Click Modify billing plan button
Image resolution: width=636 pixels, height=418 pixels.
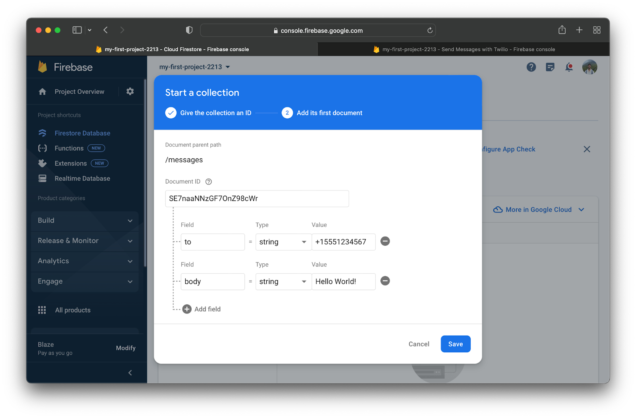point(126,348)
